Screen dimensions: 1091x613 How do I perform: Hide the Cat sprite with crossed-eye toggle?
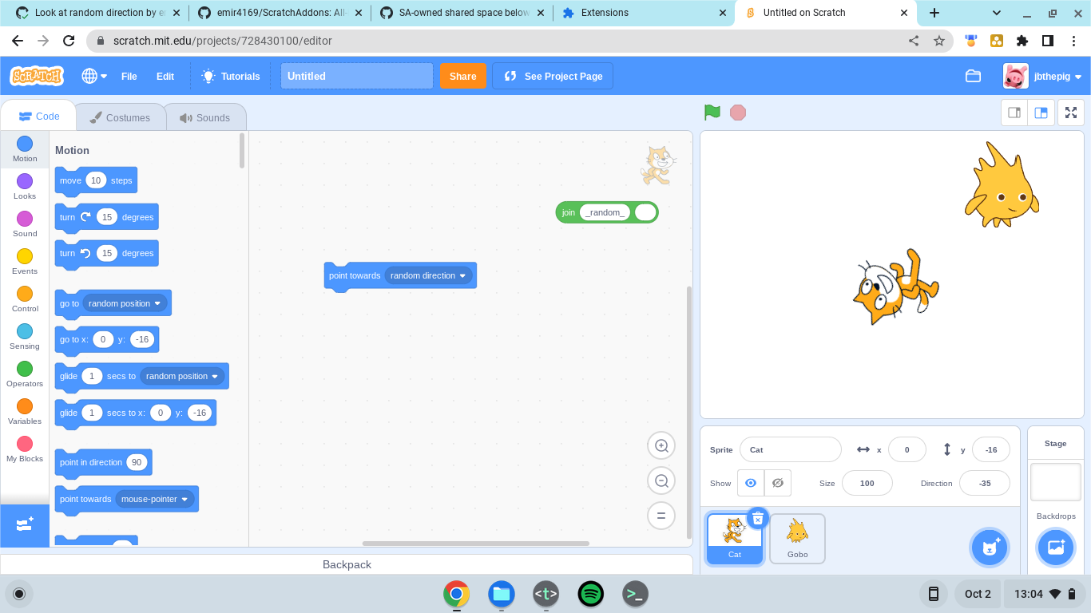(777, 483)
